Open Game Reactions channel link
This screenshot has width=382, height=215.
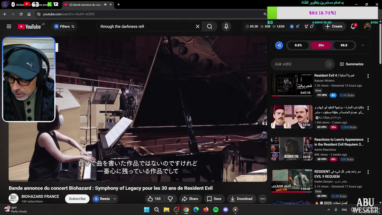click(325, 150)
